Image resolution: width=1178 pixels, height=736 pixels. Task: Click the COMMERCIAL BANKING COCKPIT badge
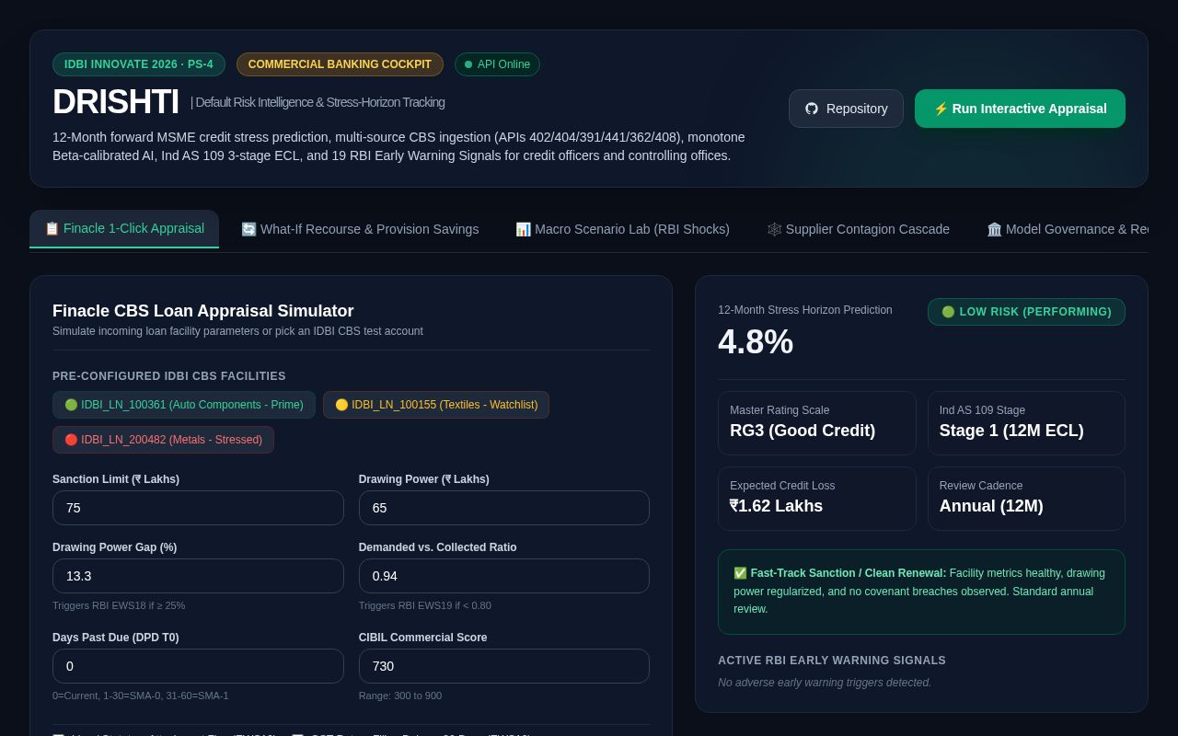340,64
